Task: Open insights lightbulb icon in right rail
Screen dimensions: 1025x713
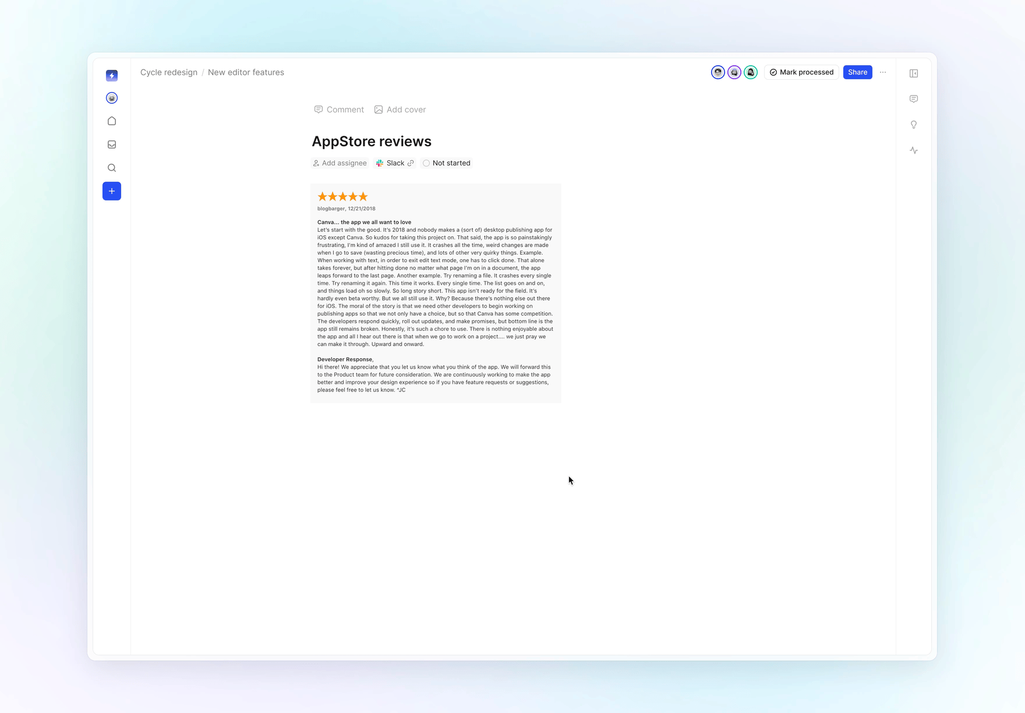Action: [914, 125]
